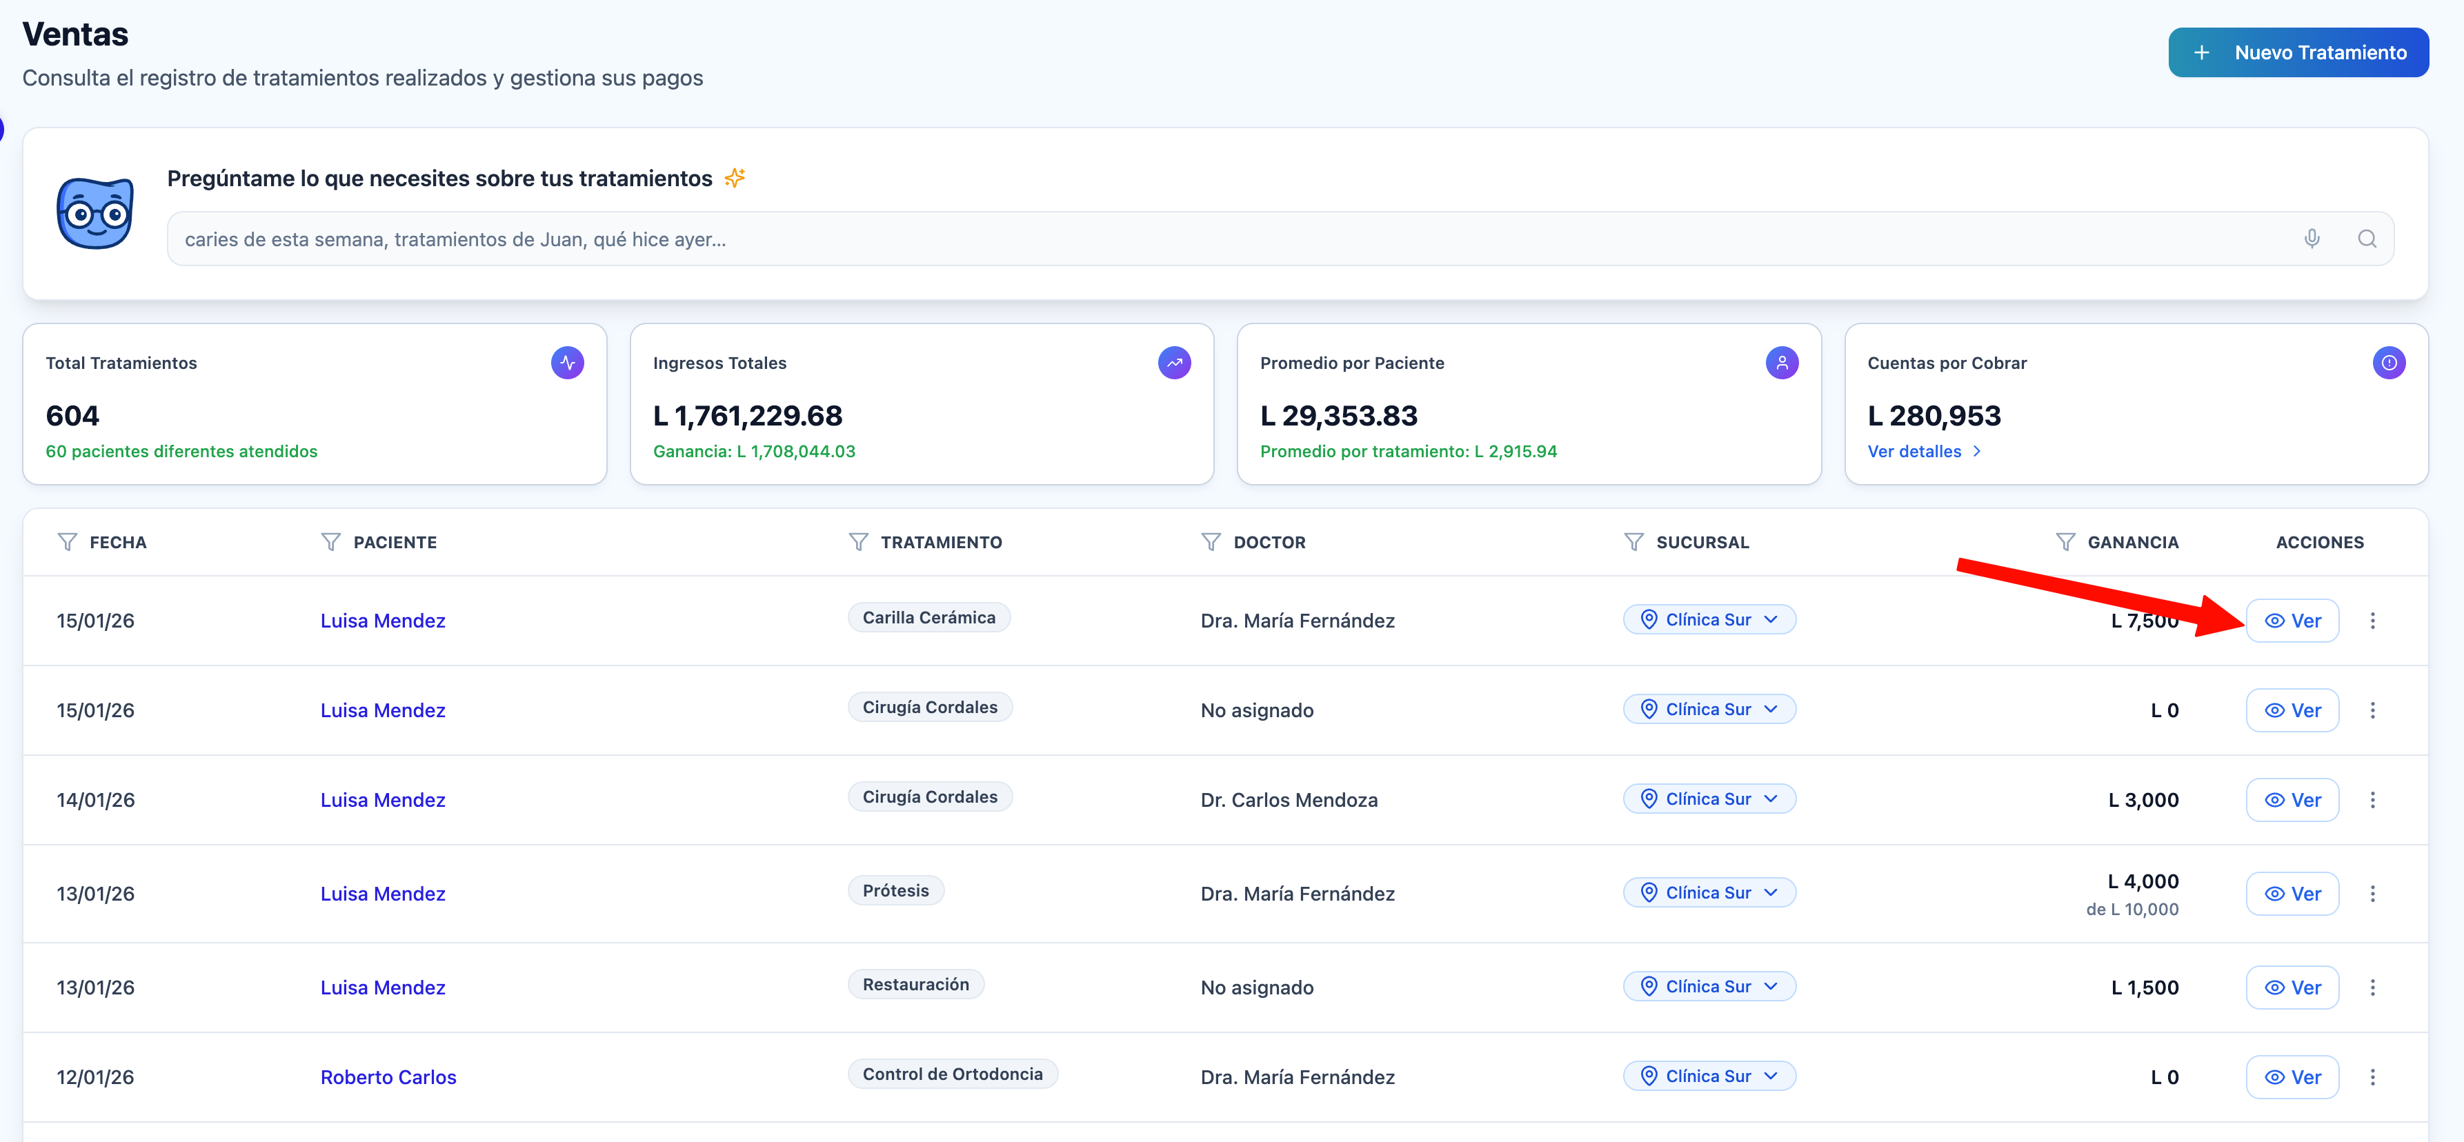Click the FECHA column filter icon
The width and height of the screenshot is (2464, 1142).
67,542
